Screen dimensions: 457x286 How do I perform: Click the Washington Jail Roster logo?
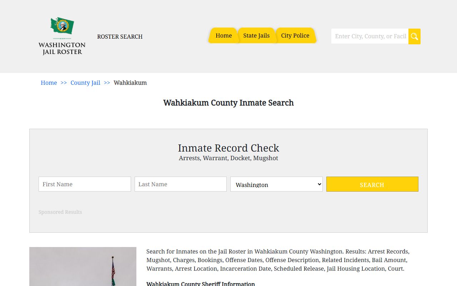(62, 36)
